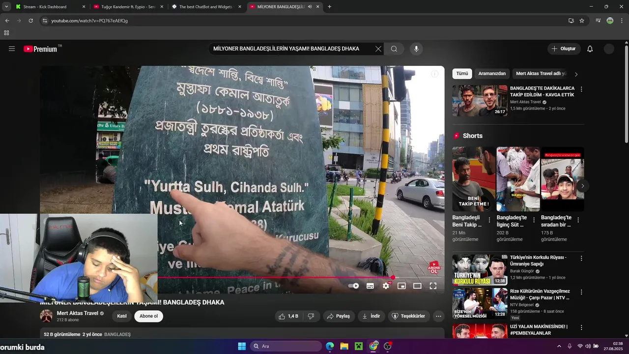Expand filter chips with right arrow
Screen dimensions: 629x354
coord(576,74)
